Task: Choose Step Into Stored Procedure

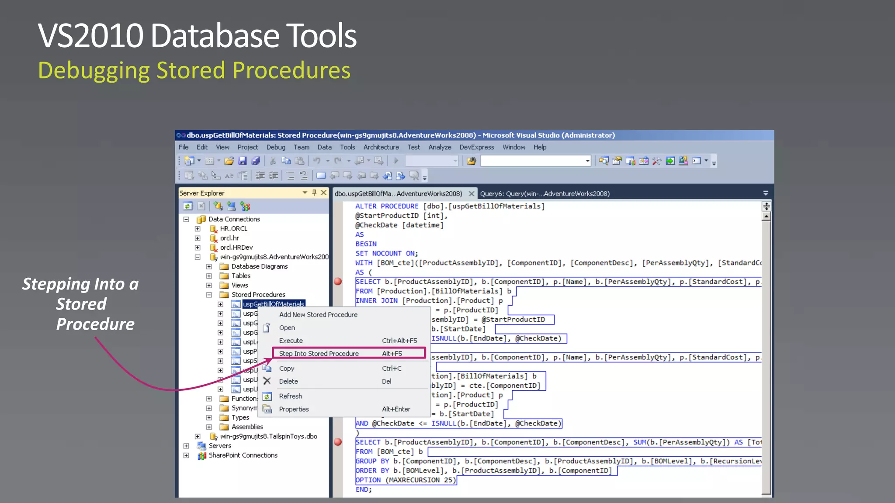Action: pyautogui.click(x=349, y=353)
